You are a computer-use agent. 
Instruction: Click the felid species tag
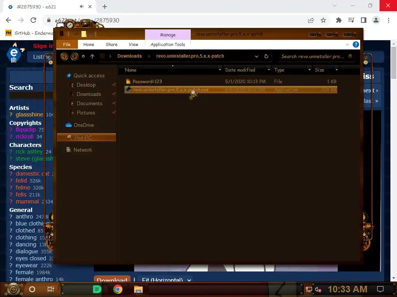21,181
